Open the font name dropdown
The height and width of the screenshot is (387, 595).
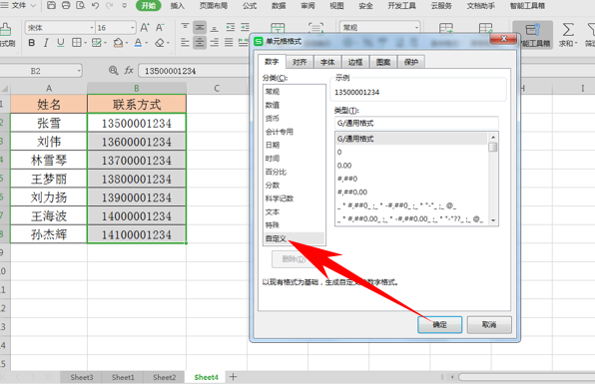coord(92,28)
